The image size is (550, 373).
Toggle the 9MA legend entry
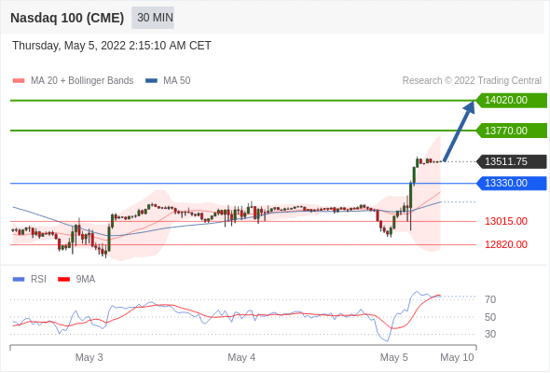[76, 280]
